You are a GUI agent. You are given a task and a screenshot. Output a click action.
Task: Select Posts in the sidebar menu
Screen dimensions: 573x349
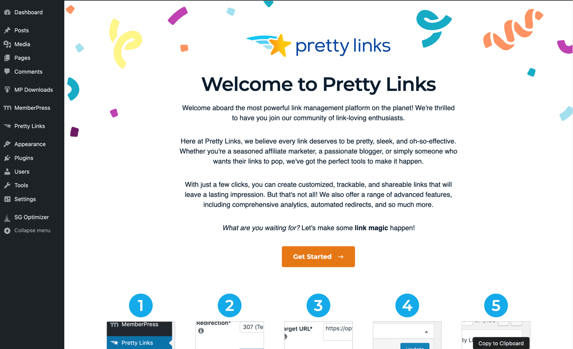[21, 30]
